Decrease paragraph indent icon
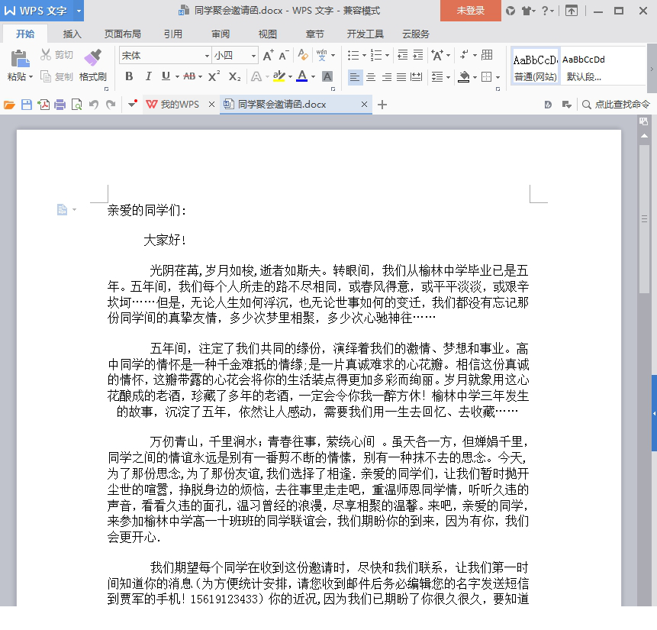657x630 pixels. tap(403, 55)
